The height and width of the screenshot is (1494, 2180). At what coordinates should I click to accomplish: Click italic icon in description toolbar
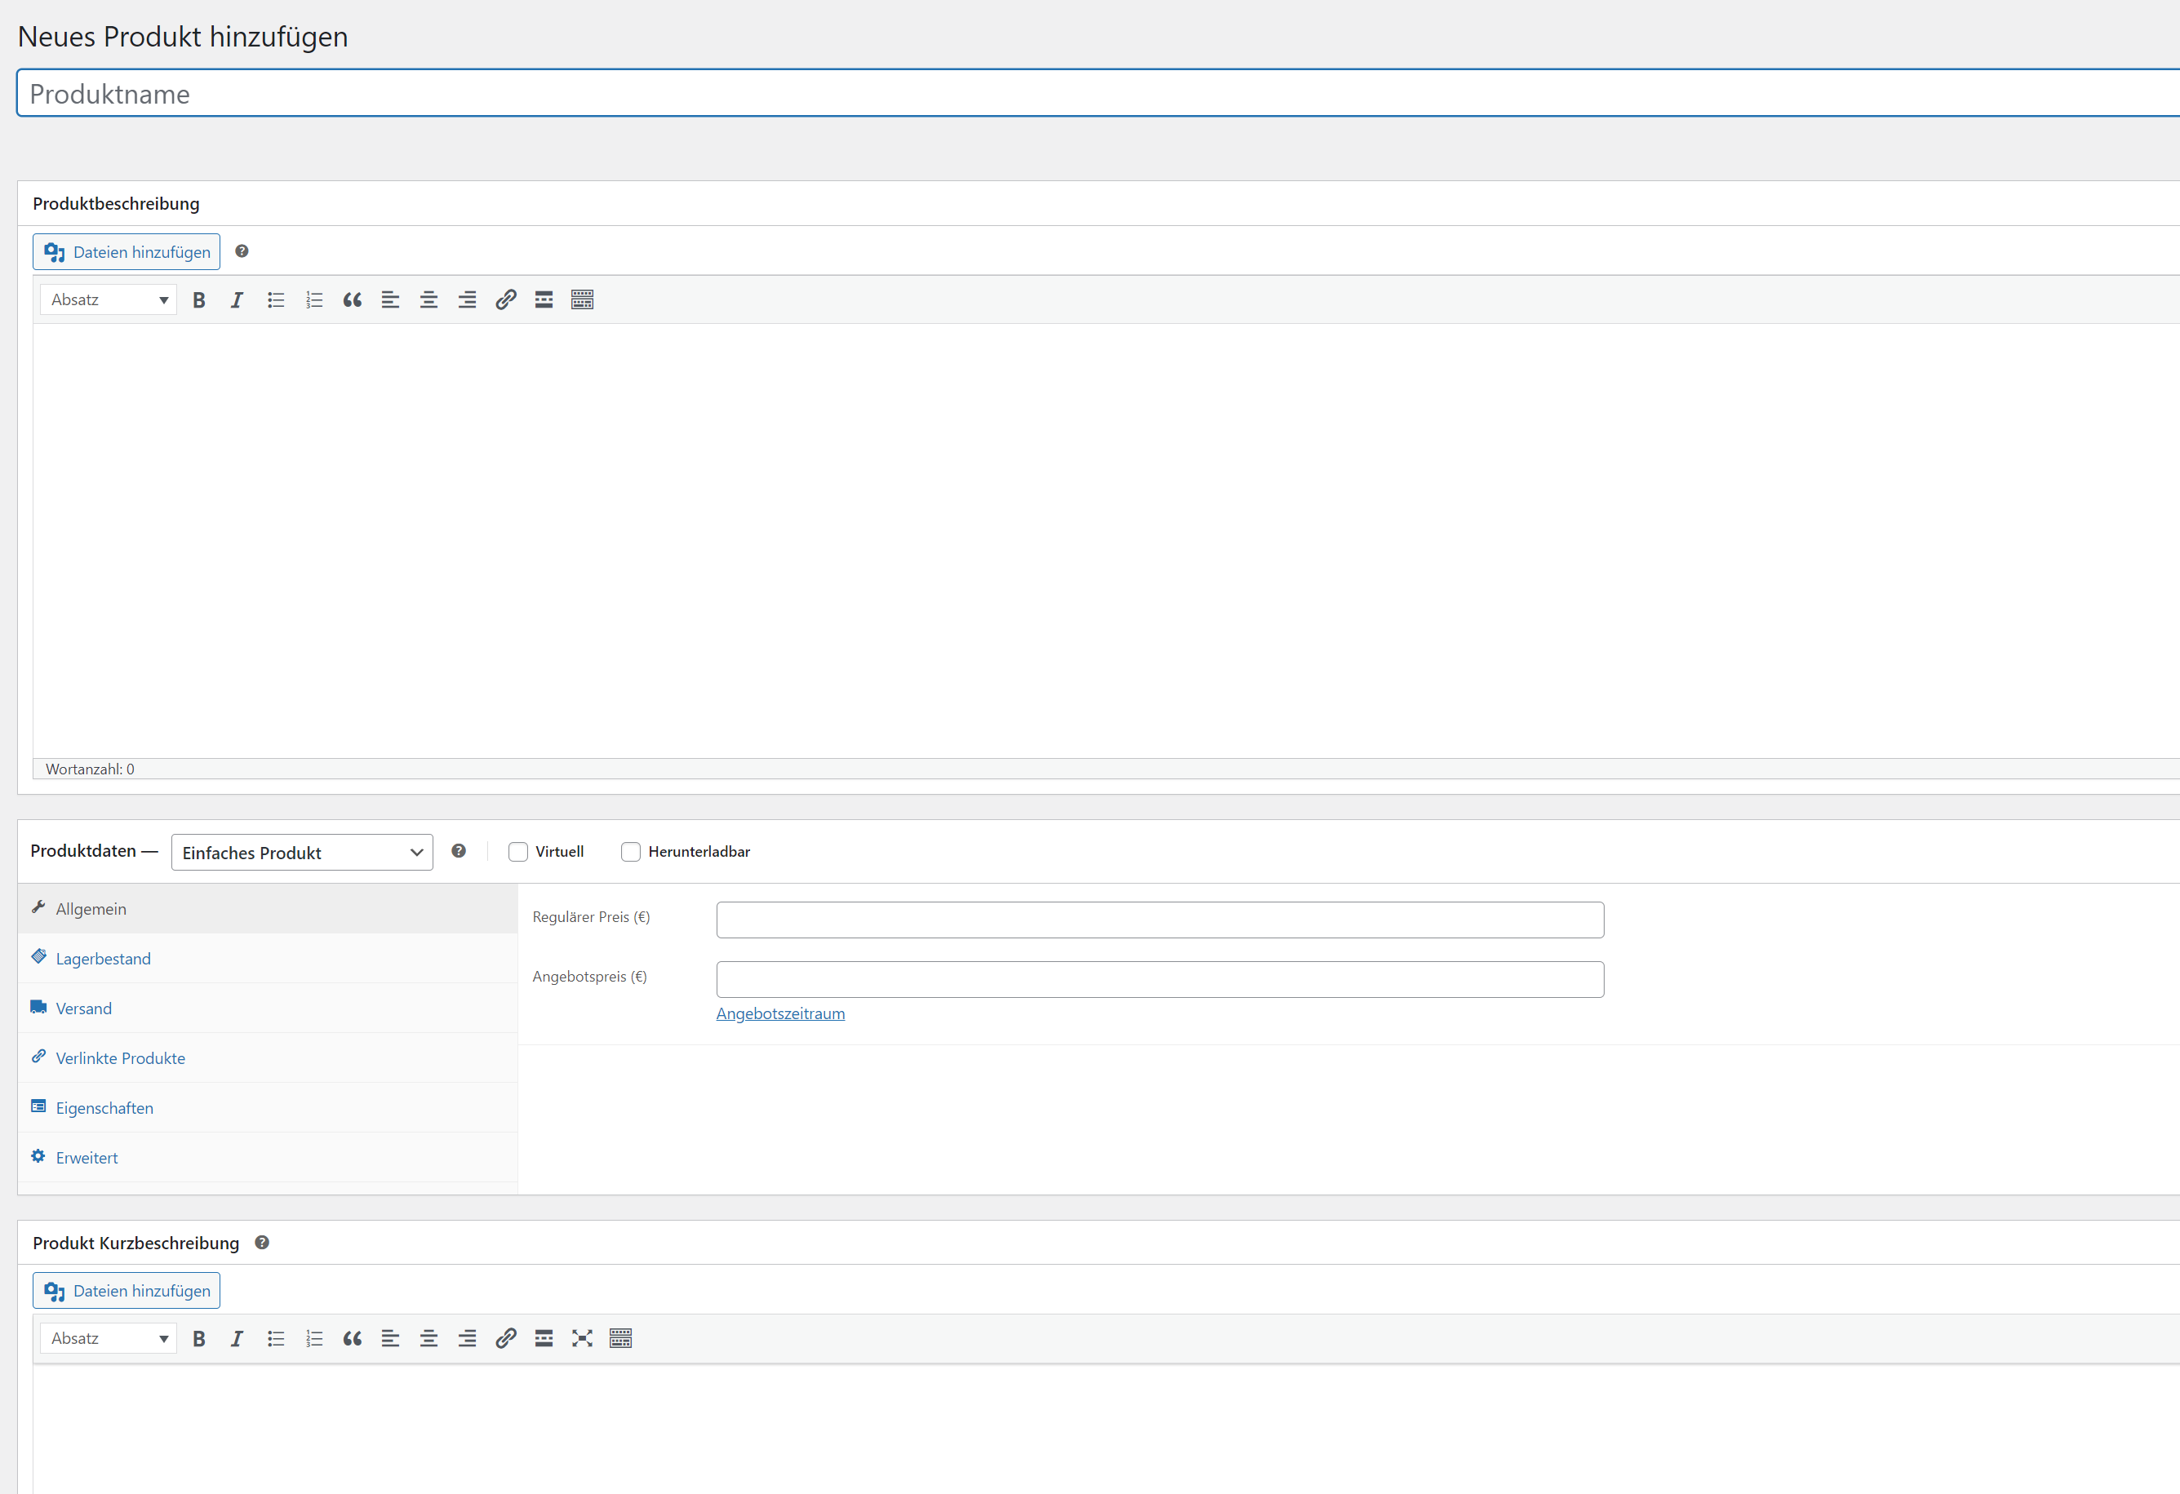click(x=237, y=300)
